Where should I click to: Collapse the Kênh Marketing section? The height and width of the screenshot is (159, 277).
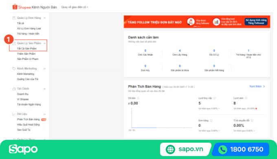click(44, 68)
